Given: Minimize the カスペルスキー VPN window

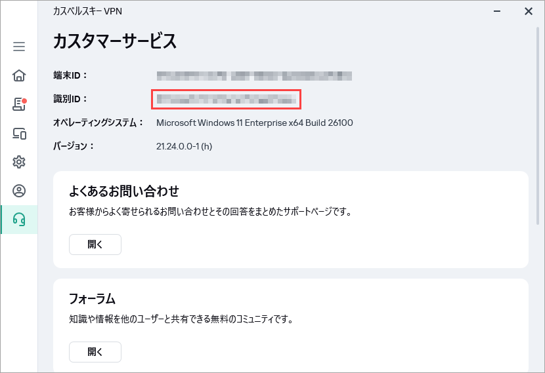Looking at the screenshot, I should (x=497, y=11).
